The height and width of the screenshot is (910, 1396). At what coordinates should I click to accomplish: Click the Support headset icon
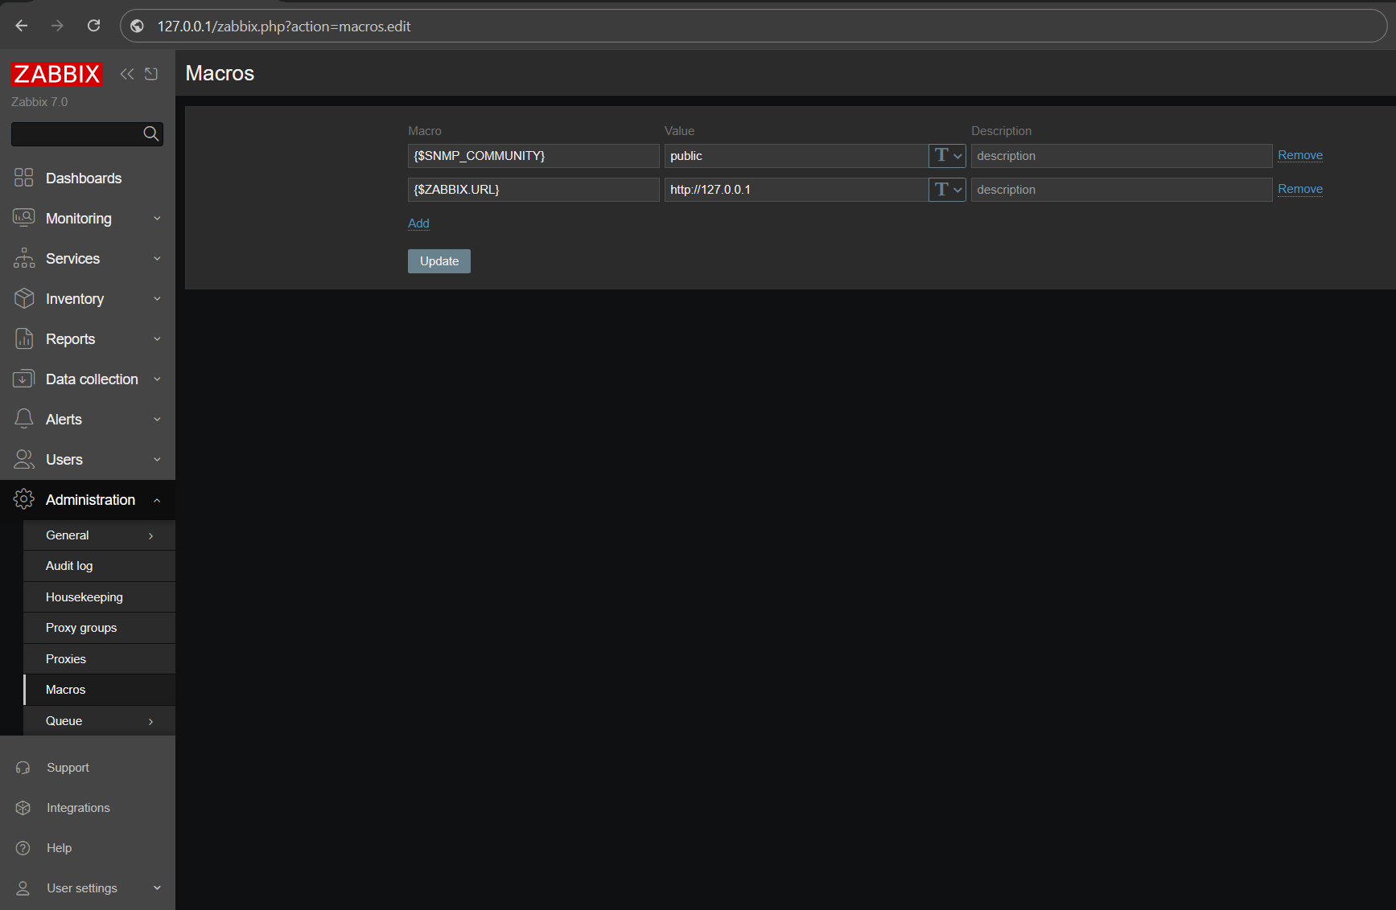coord(23,768)
